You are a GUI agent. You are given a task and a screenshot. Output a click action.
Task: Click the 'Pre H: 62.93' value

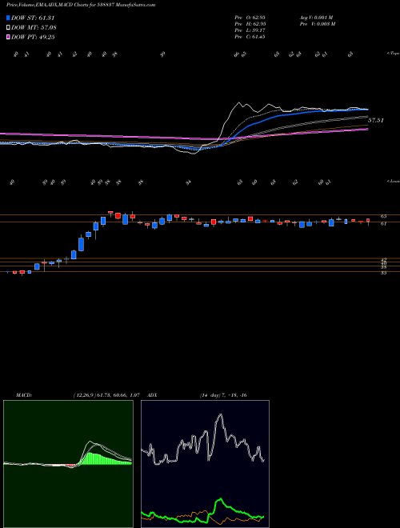(x=250, y=24)
